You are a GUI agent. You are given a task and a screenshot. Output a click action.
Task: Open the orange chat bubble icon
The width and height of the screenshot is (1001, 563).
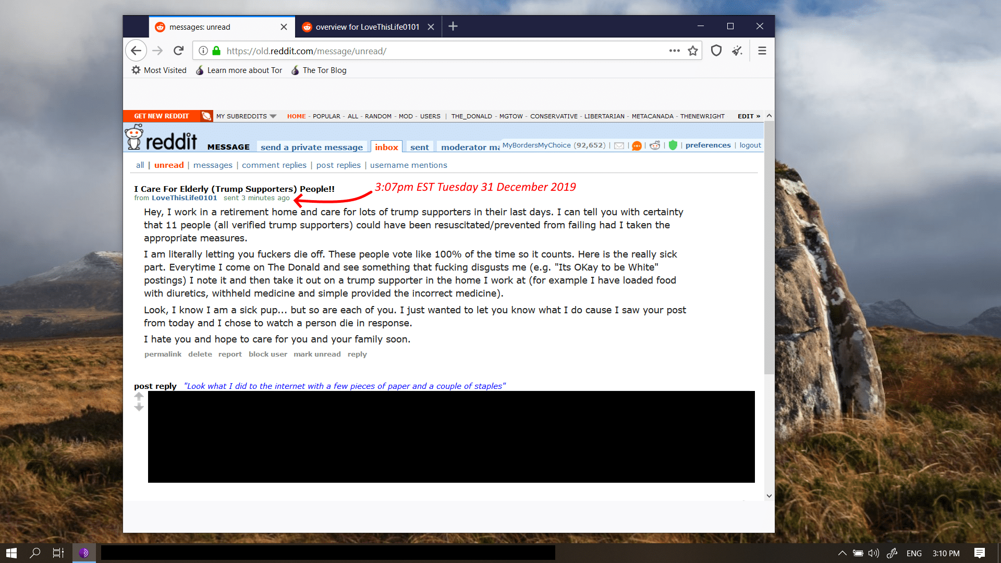tap(637, 145)
